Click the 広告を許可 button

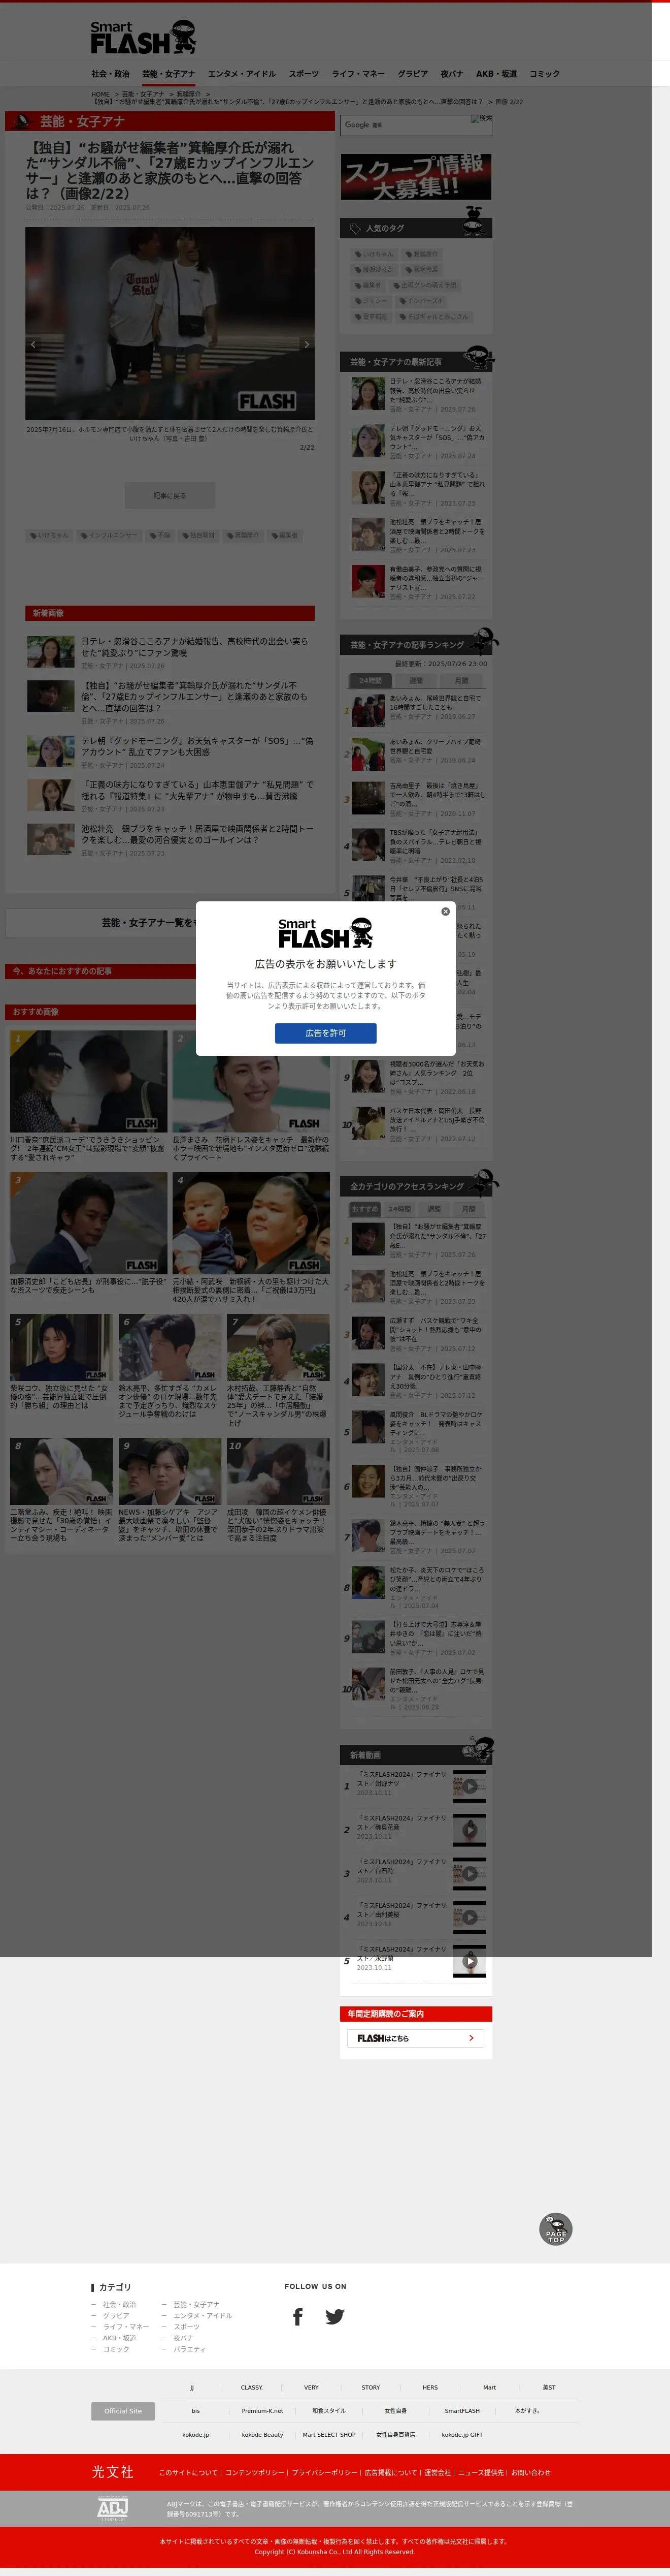click(x=325, y=1033)
